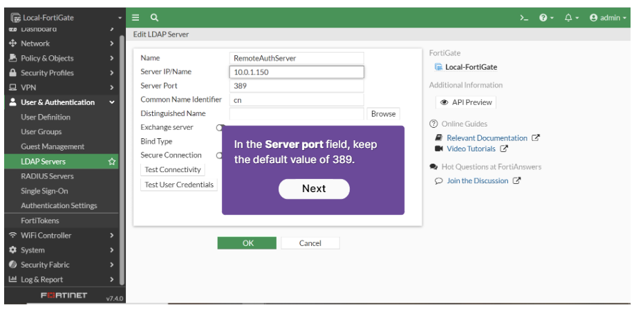Click the Relevant Documentation book icon
Viewport: 636px width, 311px height.
coord(438,138)
